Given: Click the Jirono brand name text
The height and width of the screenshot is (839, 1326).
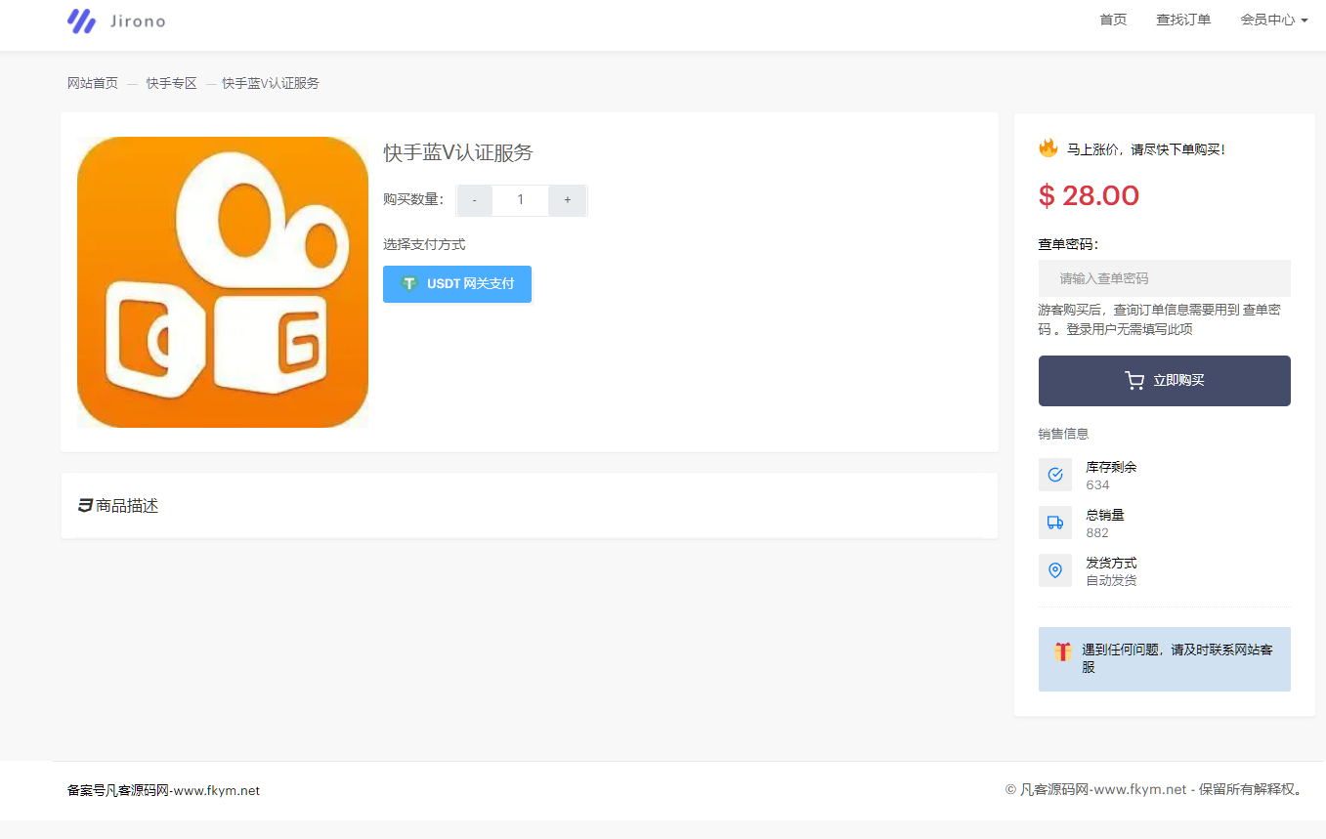Looking at the screenshot, I should 138,21.
